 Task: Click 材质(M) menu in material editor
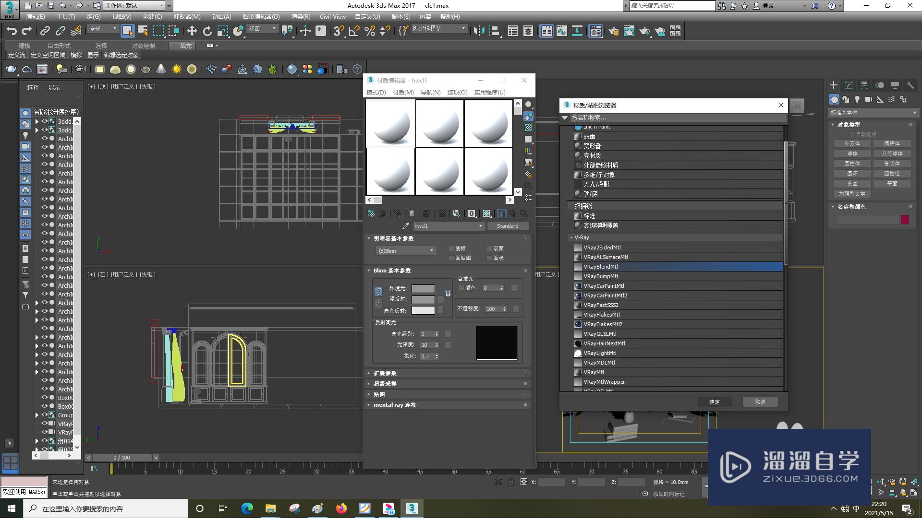pyautogui.click(x=403, y=92)
